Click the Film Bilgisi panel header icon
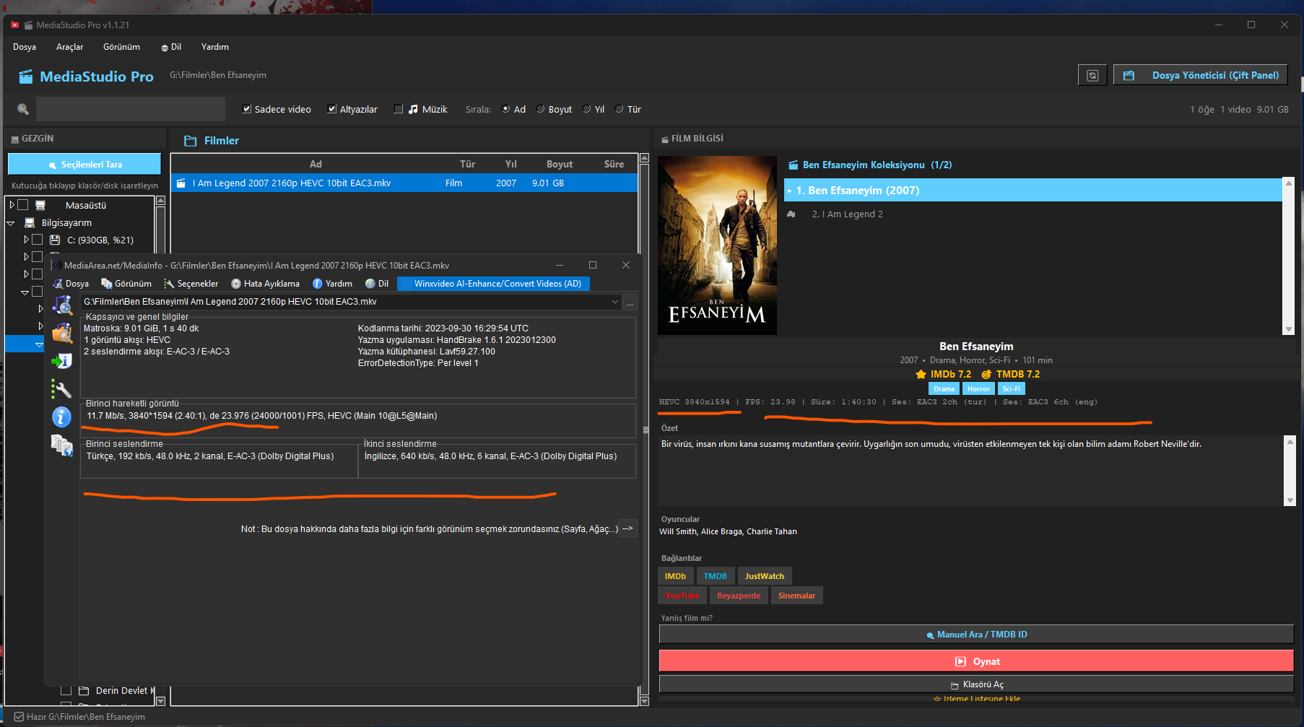Image resolution: width=1304 pixels, height=727 pixels. pos(664,139)
